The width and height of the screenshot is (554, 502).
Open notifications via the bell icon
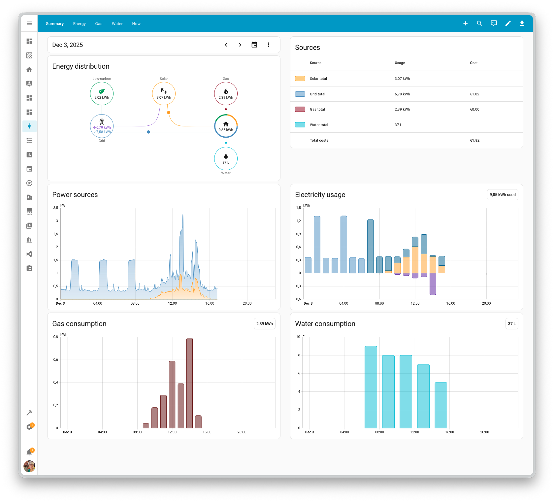coord(29,452)
